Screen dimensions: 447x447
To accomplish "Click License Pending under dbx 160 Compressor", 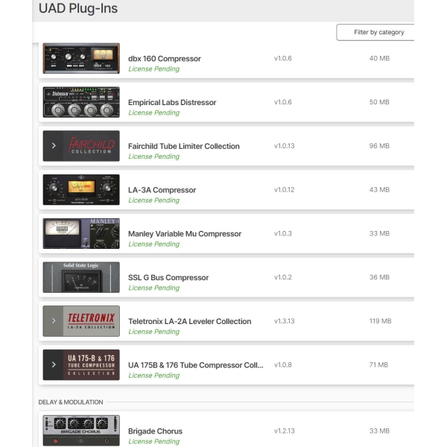I will (154, 69).
